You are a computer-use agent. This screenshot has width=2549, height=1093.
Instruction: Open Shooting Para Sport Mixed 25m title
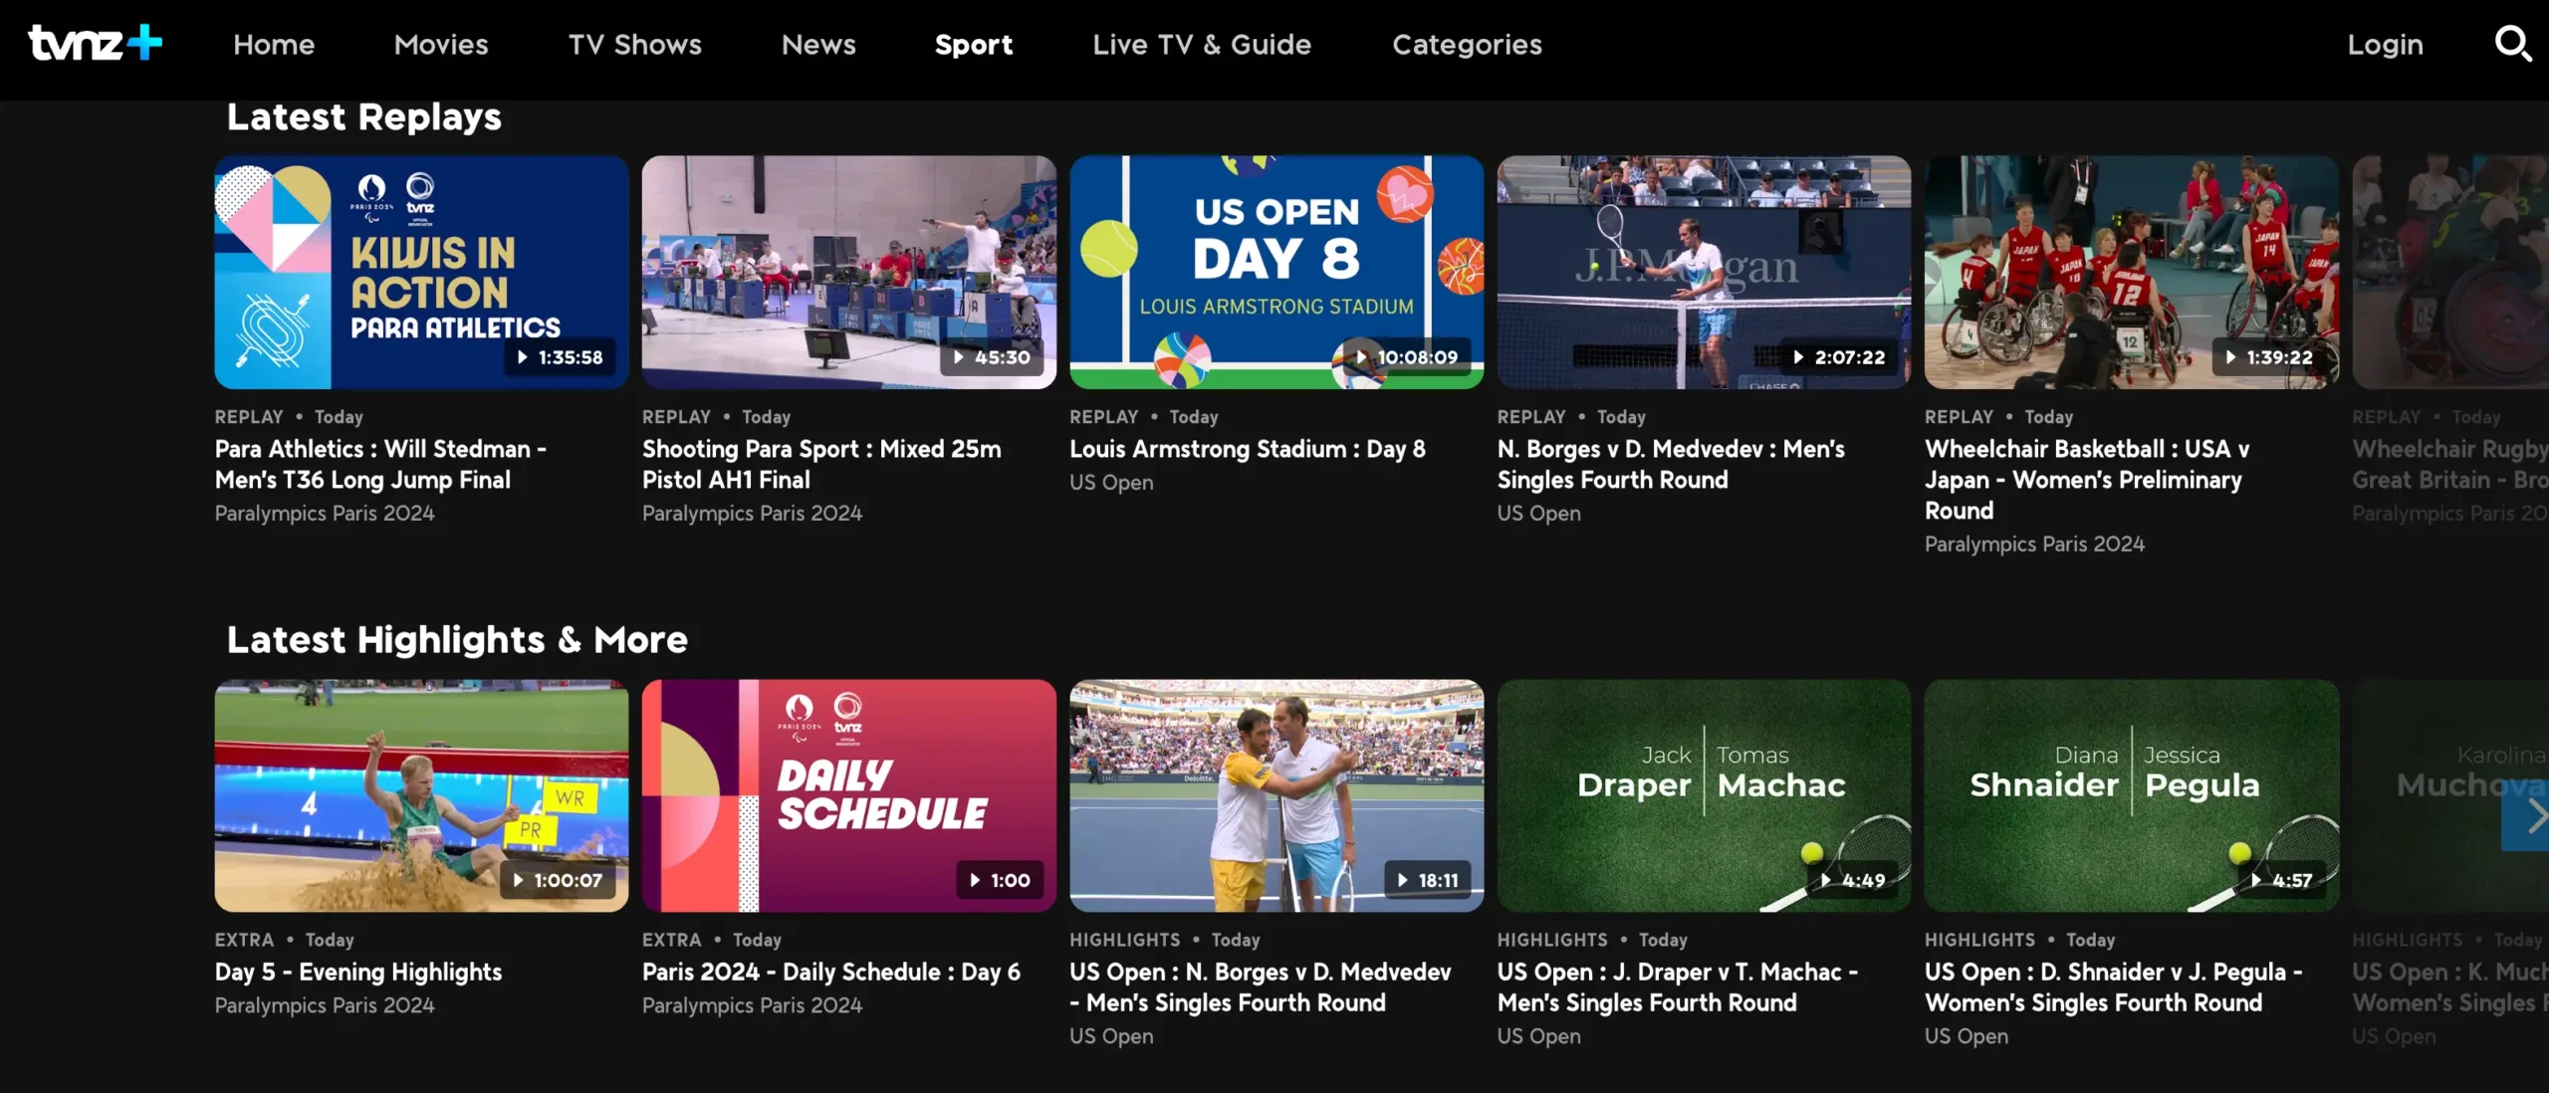click(821, 464)
